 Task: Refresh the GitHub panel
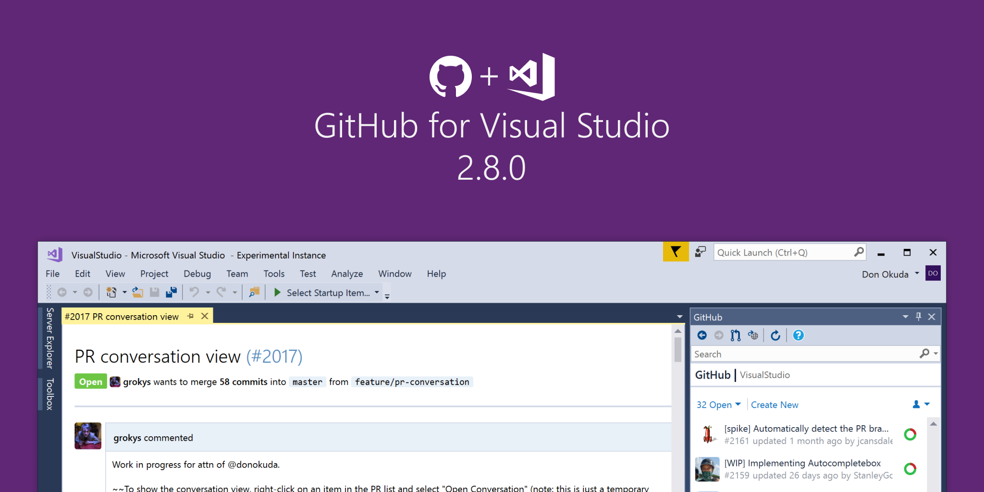[775, 335]
